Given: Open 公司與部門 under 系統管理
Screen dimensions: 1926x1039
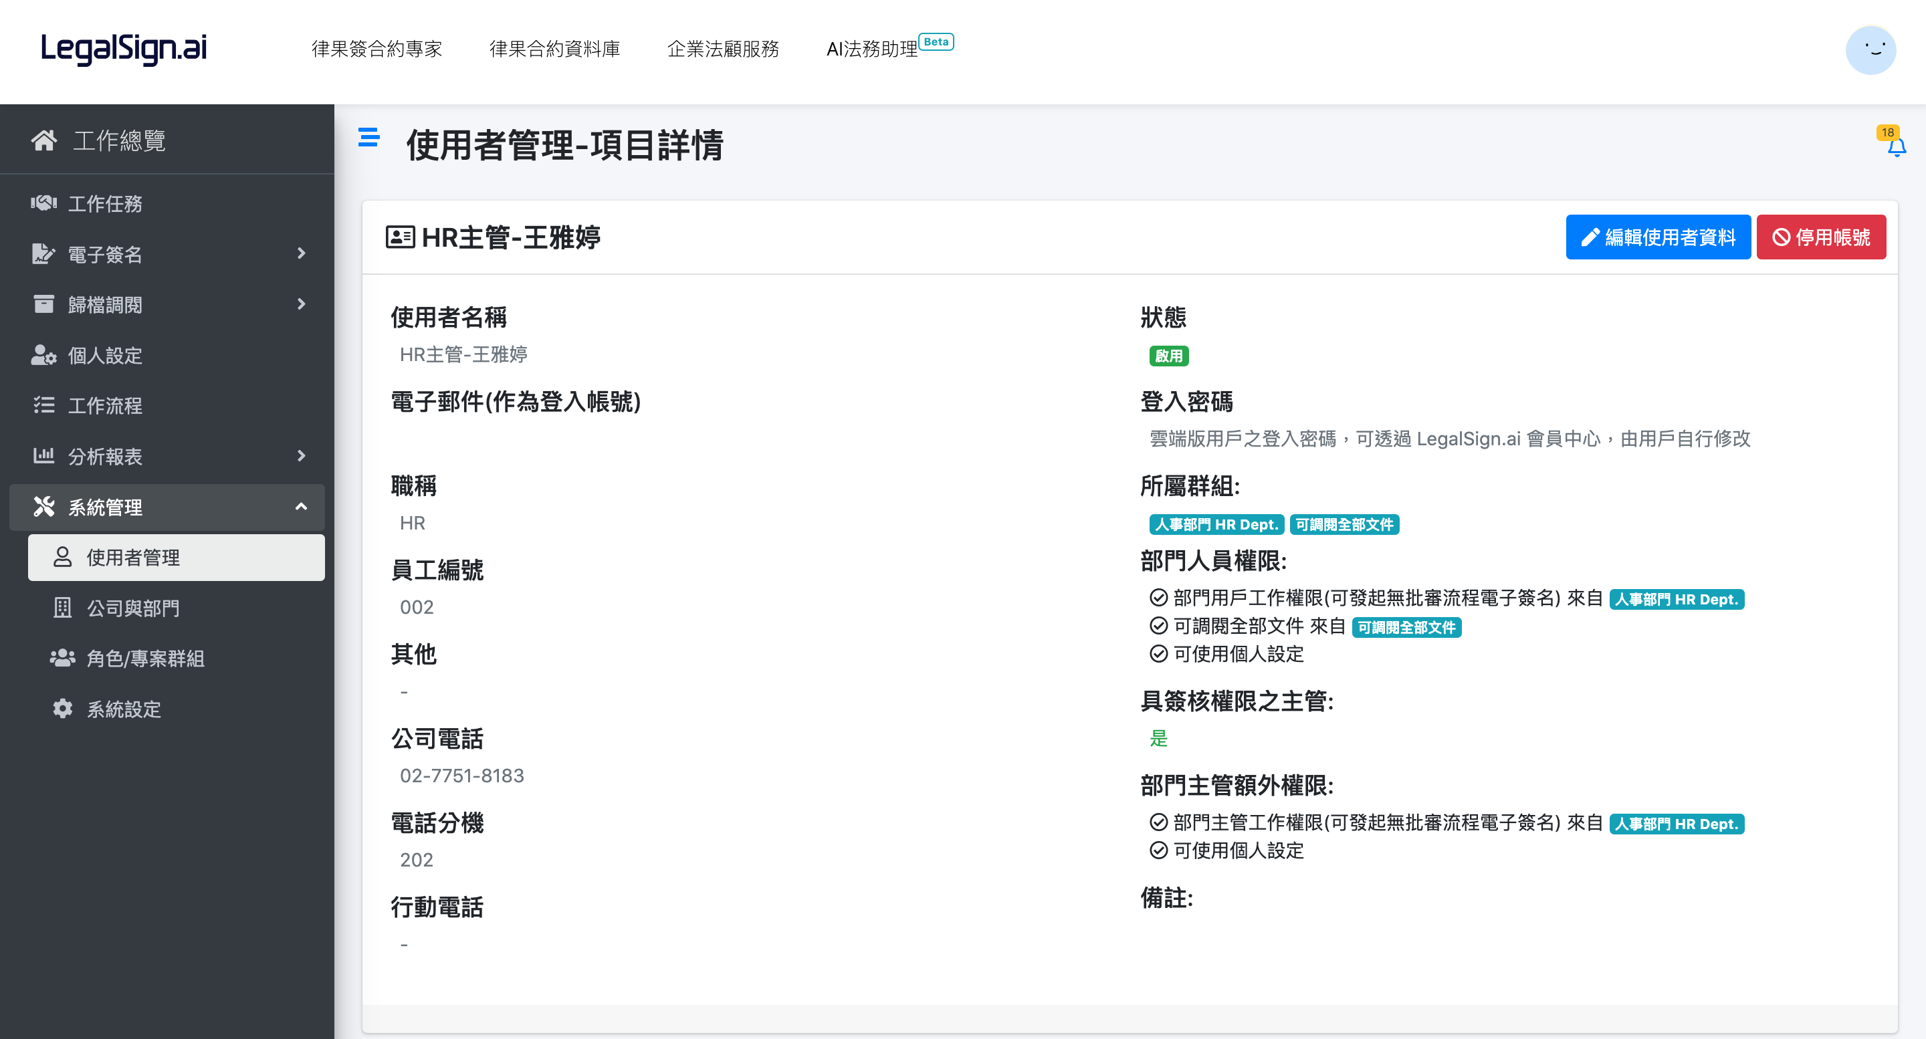Looking at the screenshot, I should coord(177,608).
